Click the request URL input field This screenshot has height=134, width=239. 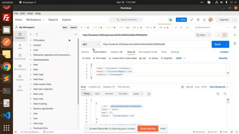pyautogui.click(x=155, y=44)
